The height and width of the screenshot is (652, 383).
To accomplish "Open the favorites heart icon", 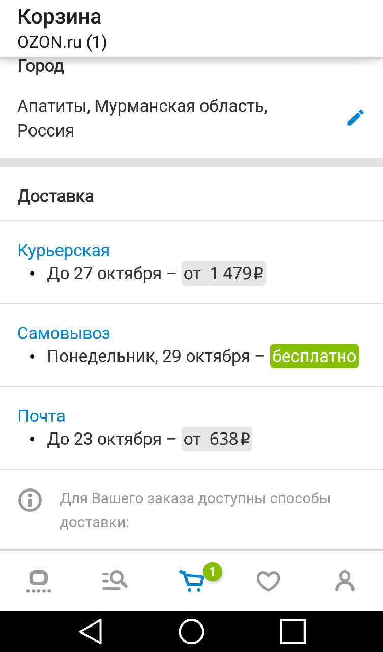I will click(268, 581).
